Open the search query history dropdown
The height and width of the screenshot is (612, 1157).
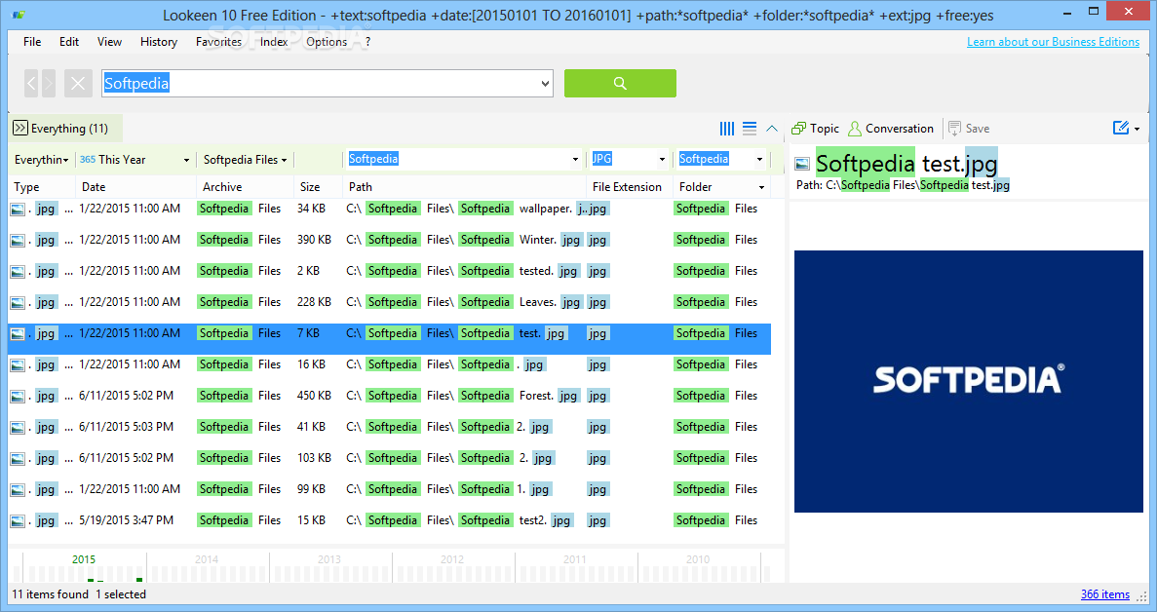tap(545, 83)
